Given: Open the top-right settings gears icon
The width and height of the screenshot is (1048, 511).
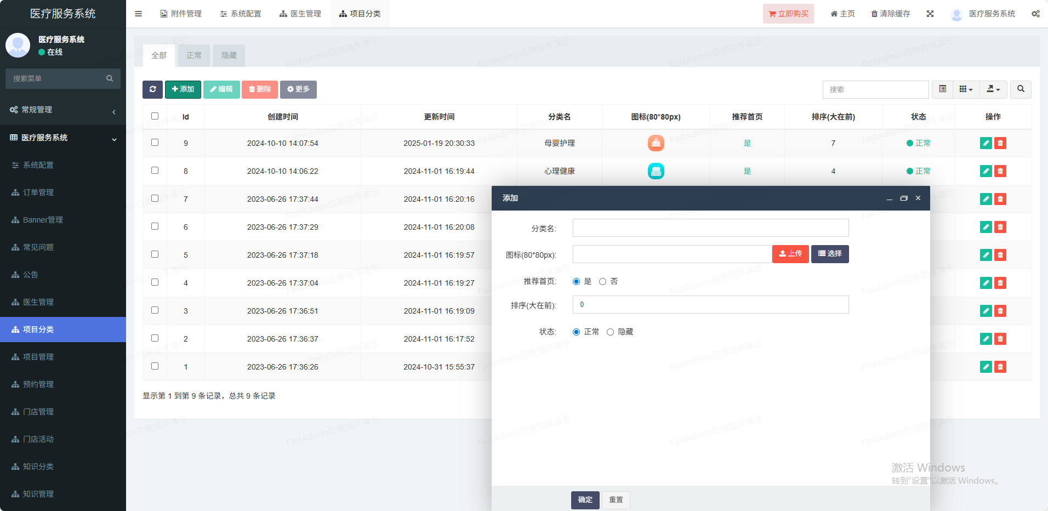Looking at the screenshot, I should 1035,14.
